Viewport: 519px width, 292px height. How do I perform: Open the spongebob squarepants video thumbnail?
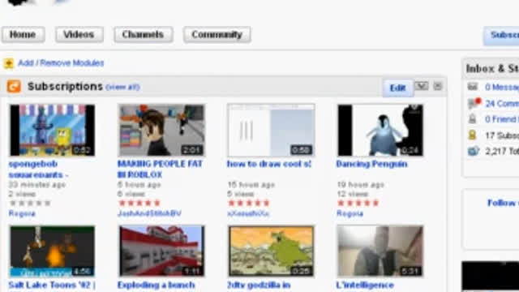52,130
